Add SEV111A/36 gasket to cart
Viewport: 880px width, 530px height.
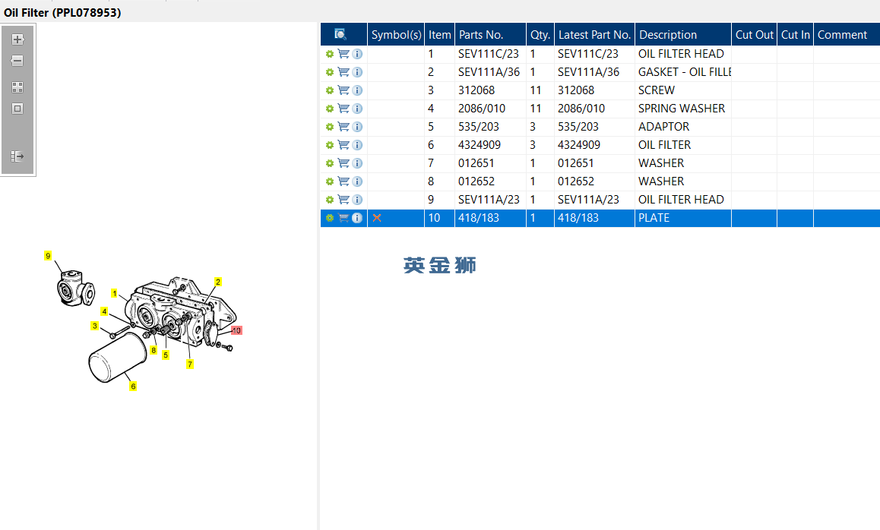point(343,72)
